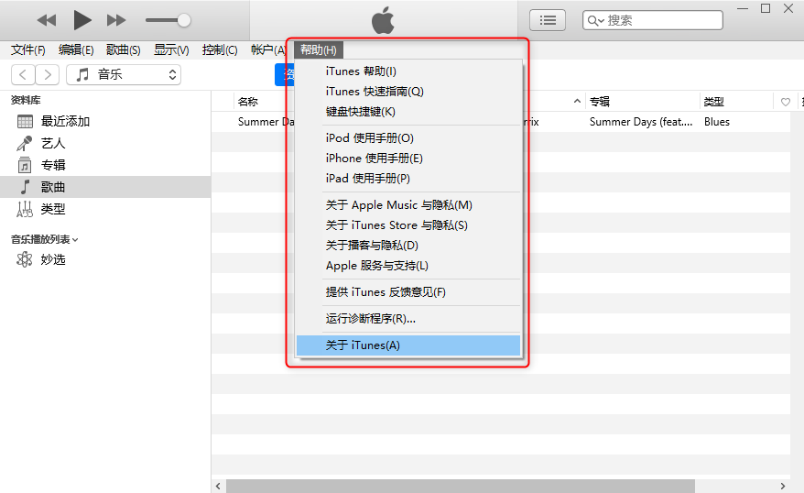This screenshot has height=493, width=804.
Task: Click the horizontal scrollbar right arrow
Action: tap(782, 486)
